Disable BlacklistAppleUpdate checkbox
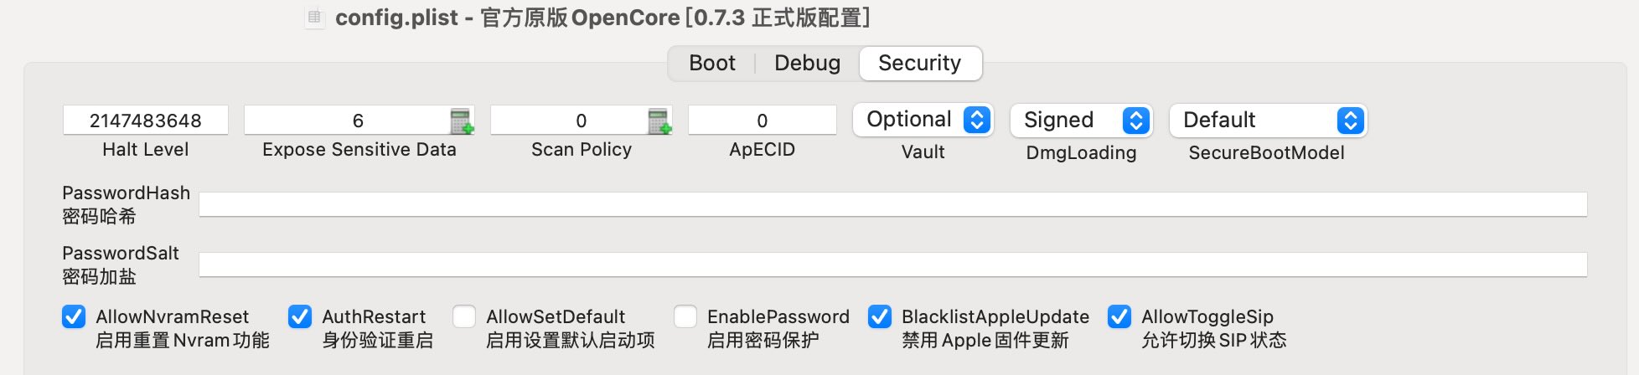This screenshot has width=1639, height=375. 880,316
